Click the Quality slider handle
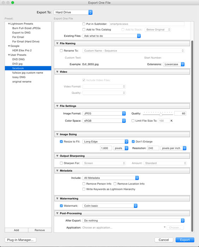 pyautogui.click(x=161, y=114)
